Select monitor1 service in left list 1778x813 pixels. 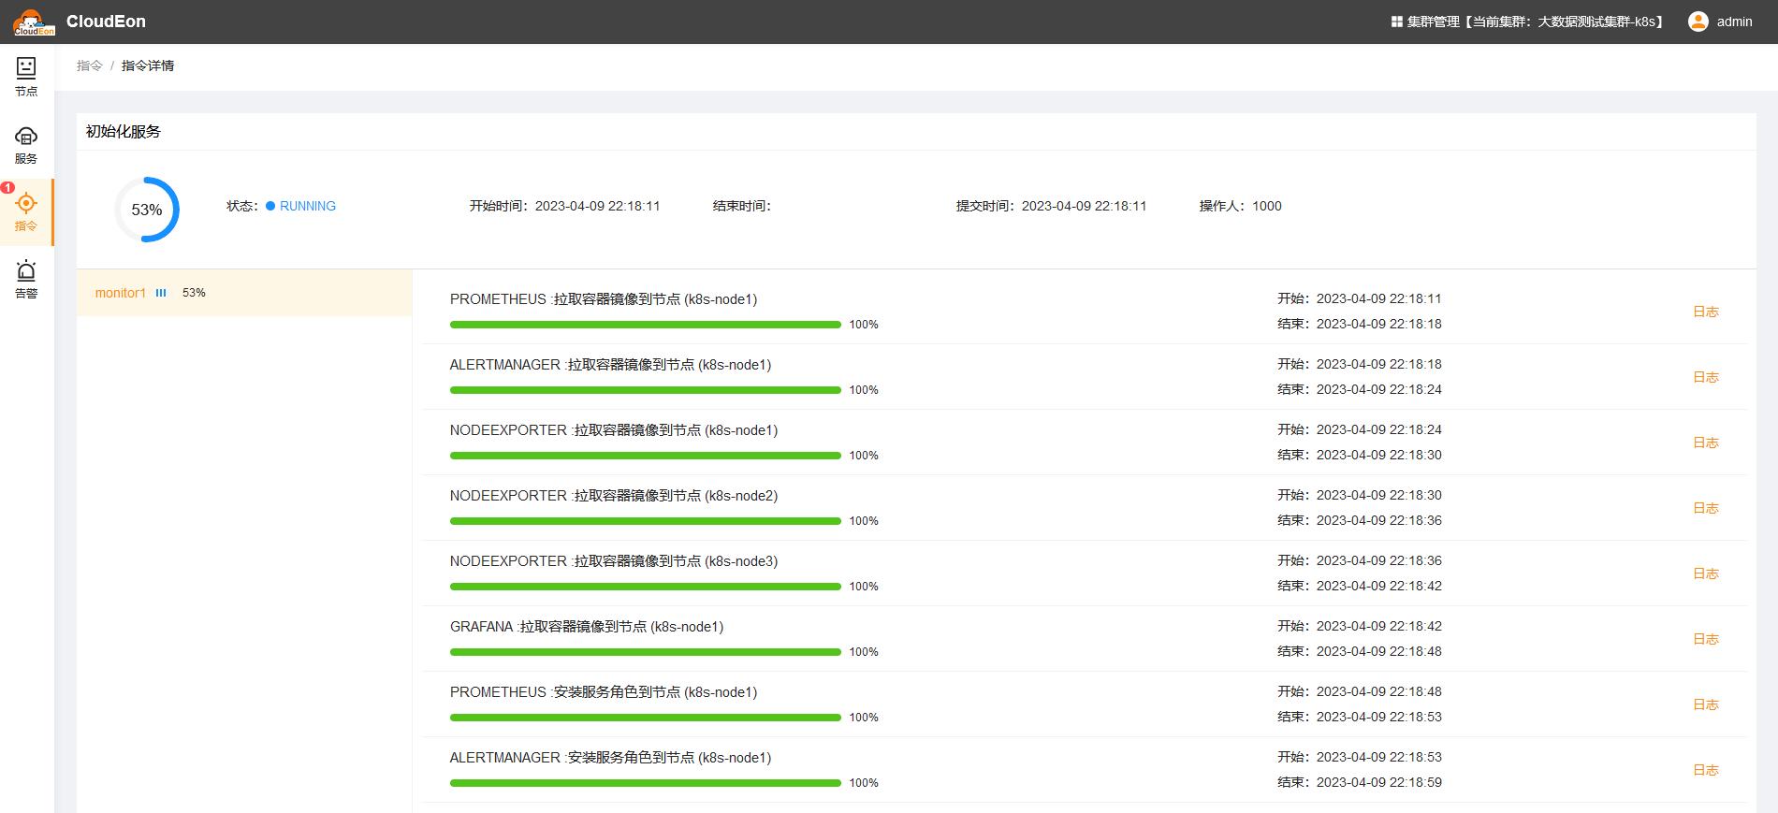(244, 293)
